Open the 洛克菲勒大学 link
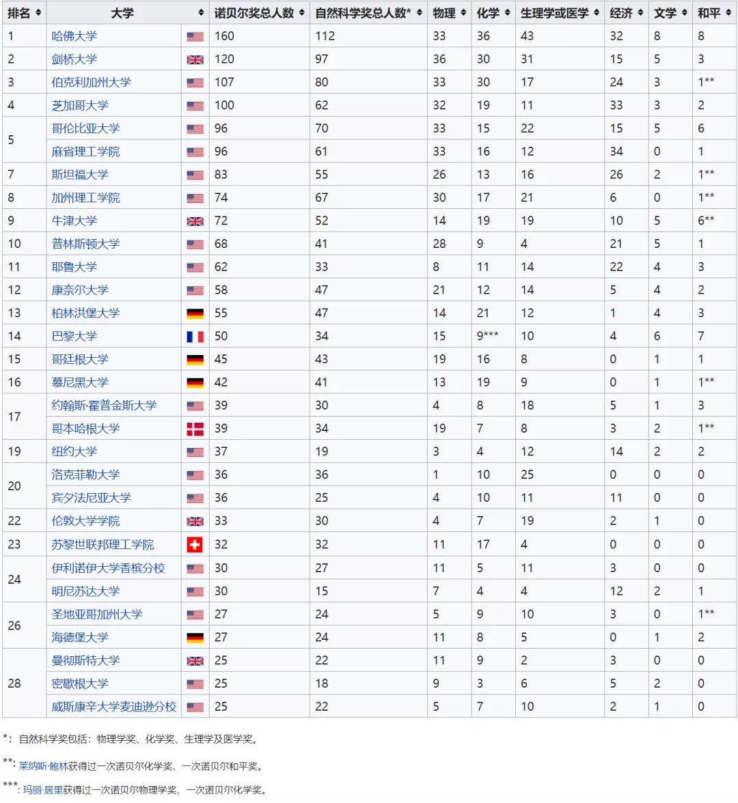Viewport: 738px width, 803px height. [85, 475]
